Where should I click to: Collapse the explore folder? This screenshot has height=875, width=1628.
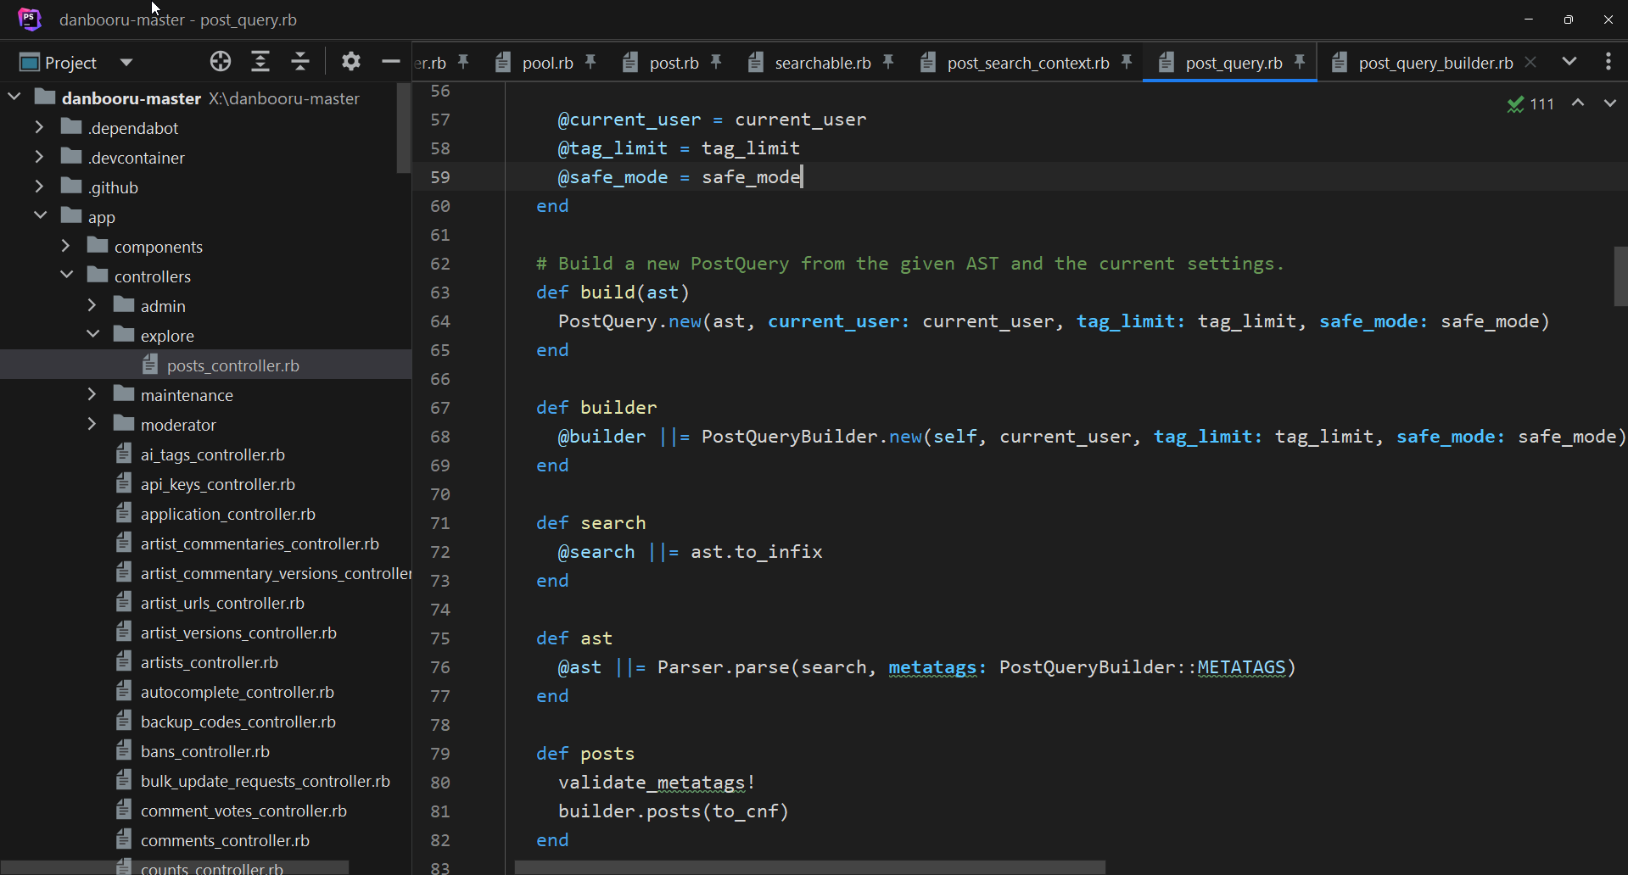[x=92, y=335]
